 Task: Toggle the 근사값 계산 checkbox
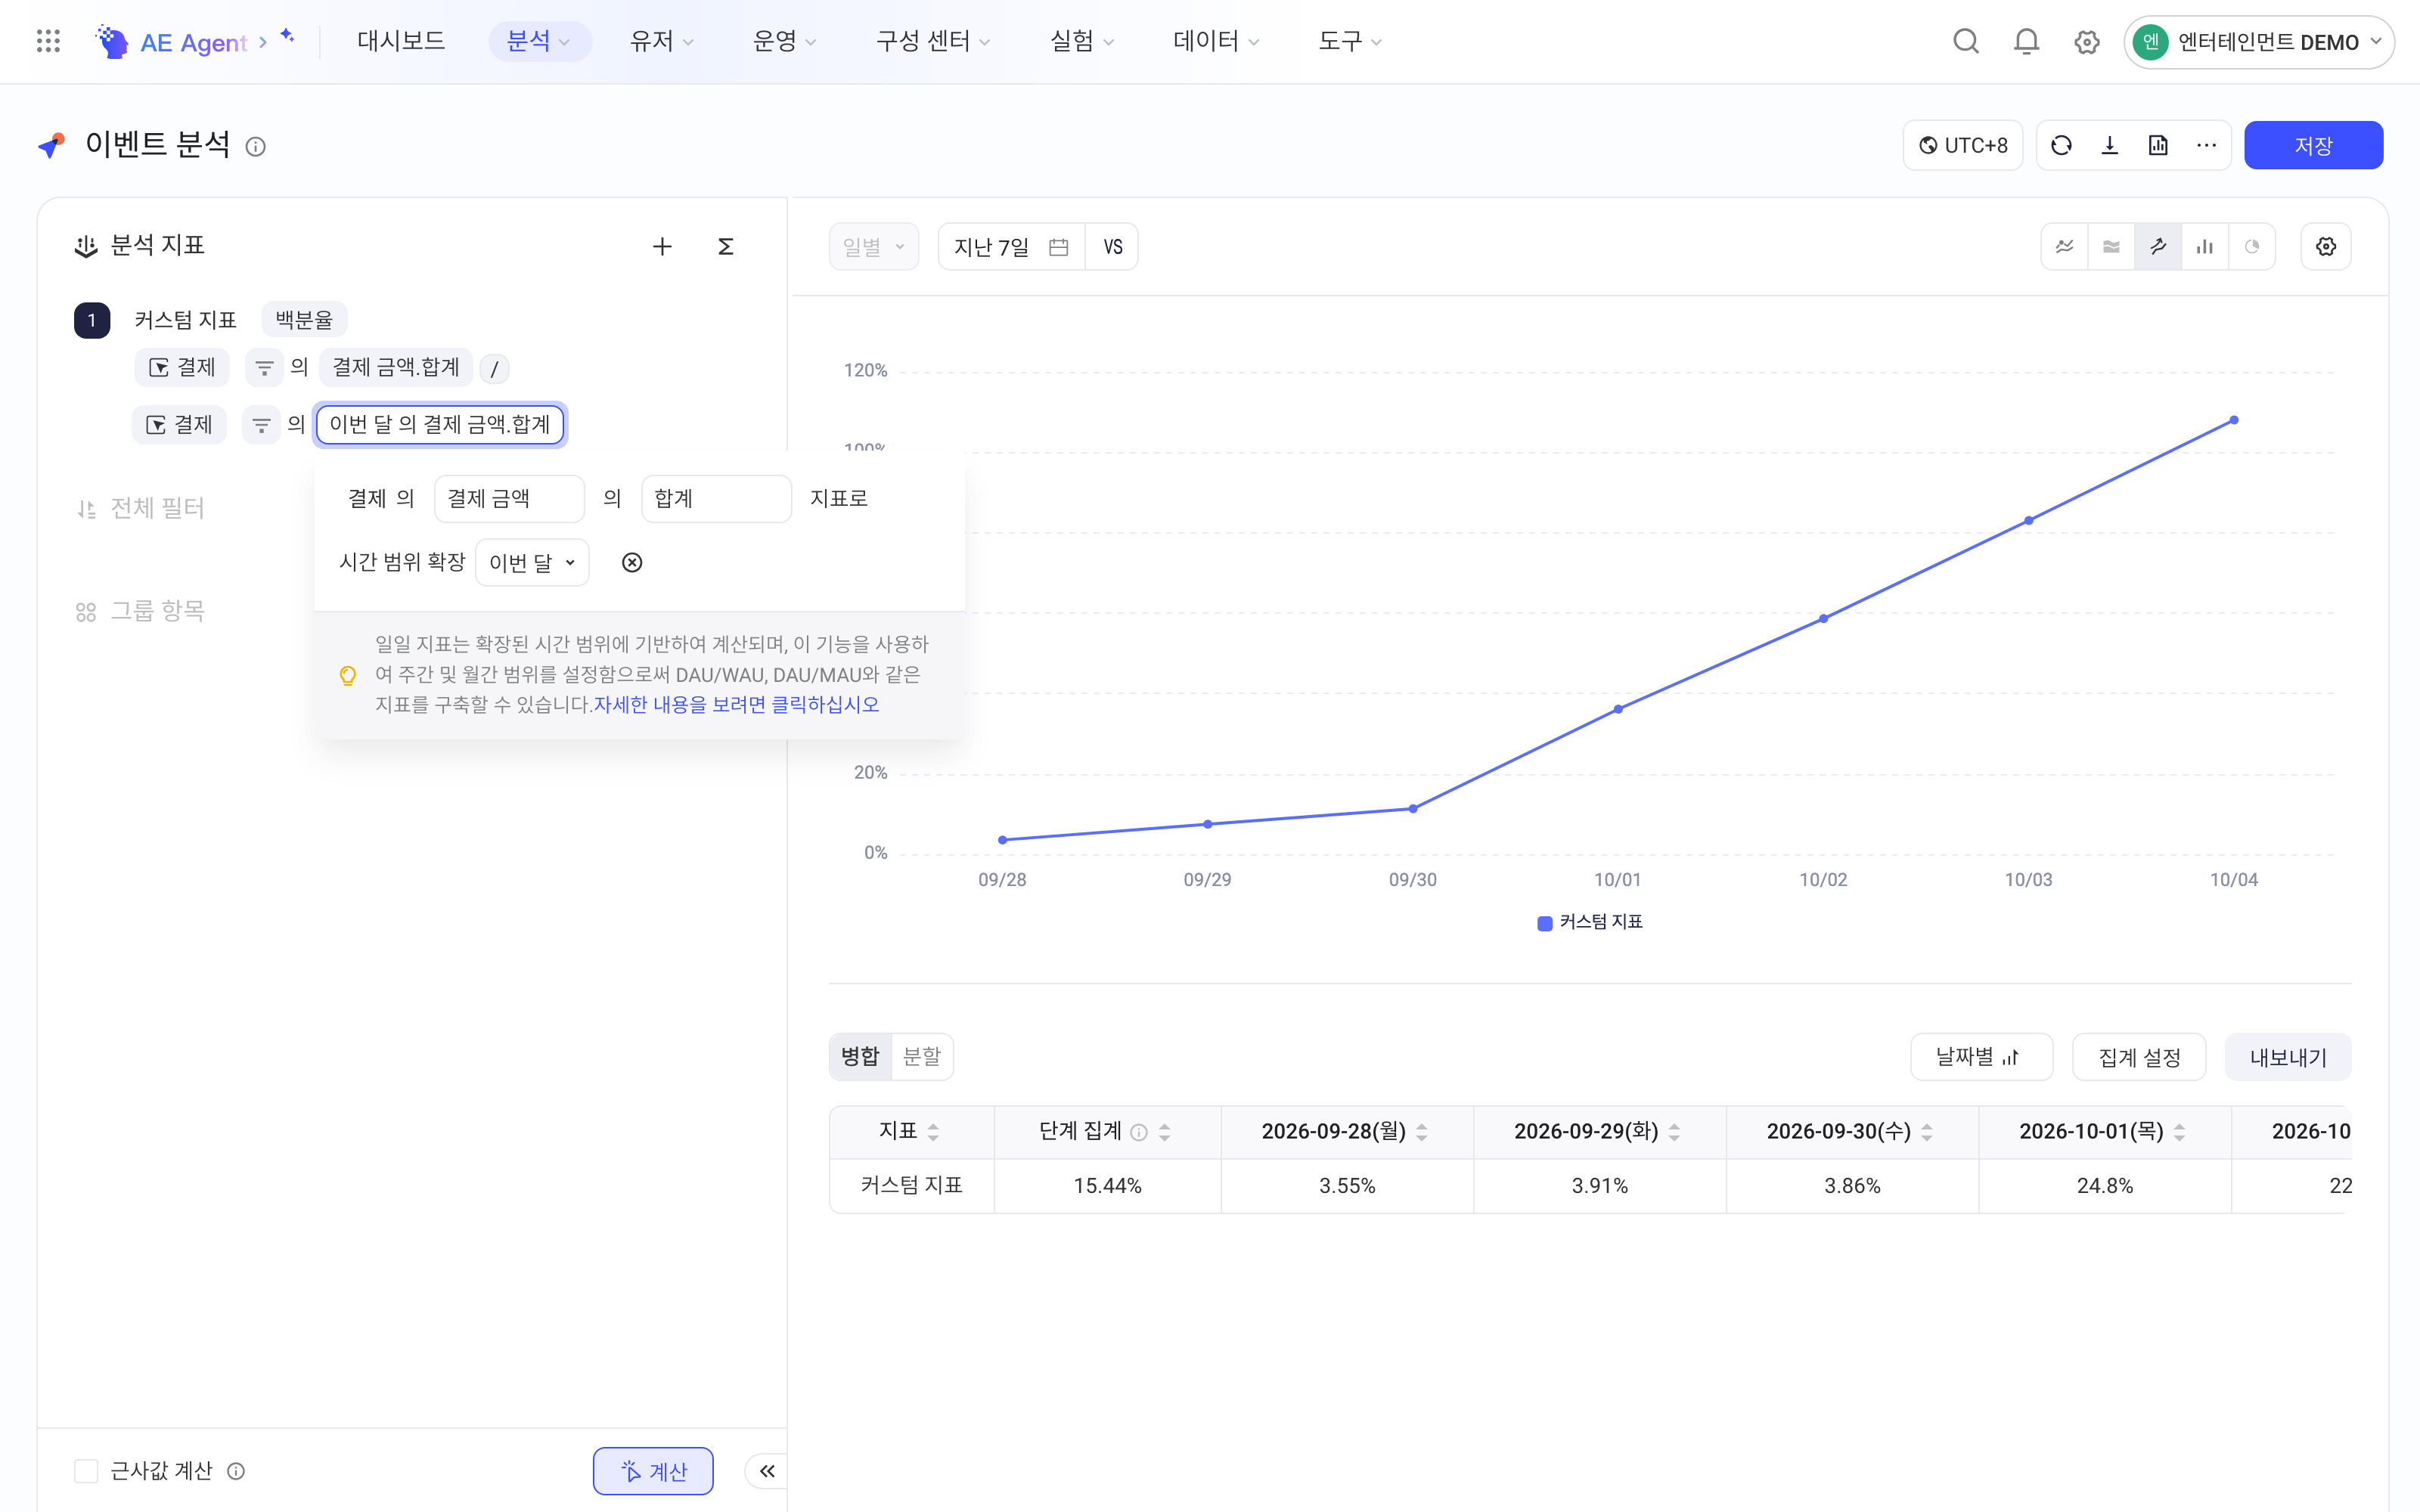[x=87, y=1471]
